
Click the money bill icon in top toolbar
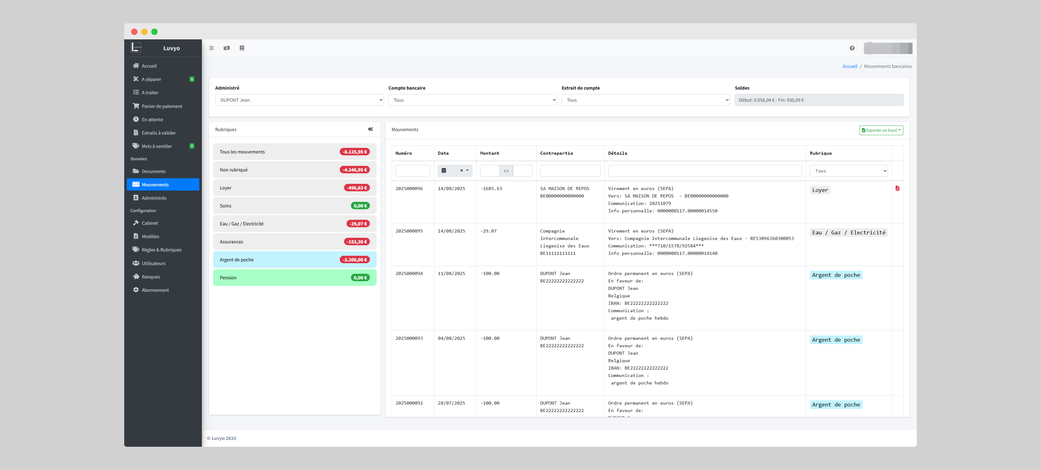point(227,48)
